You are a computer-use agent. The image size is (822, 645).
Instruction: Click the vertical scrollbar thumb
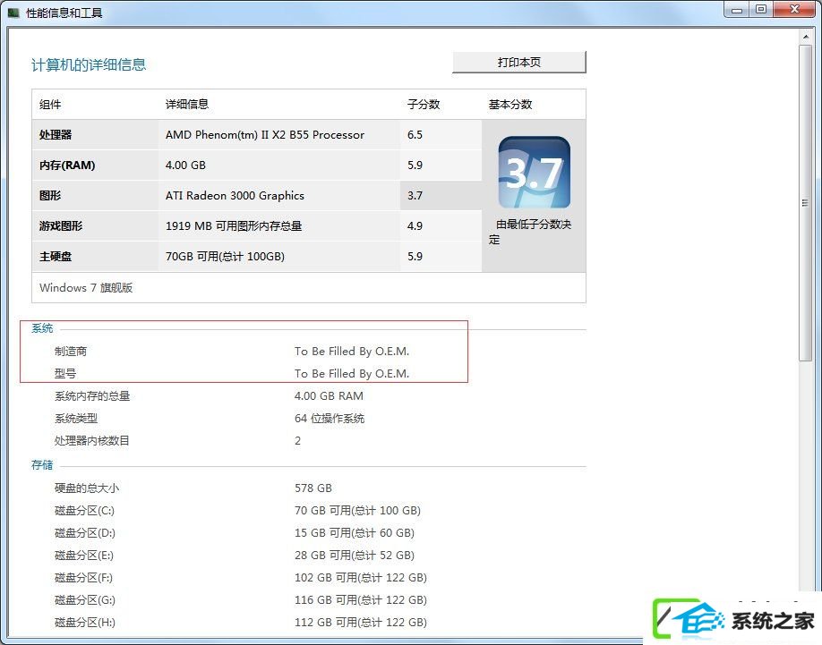[x=805, y=202]
